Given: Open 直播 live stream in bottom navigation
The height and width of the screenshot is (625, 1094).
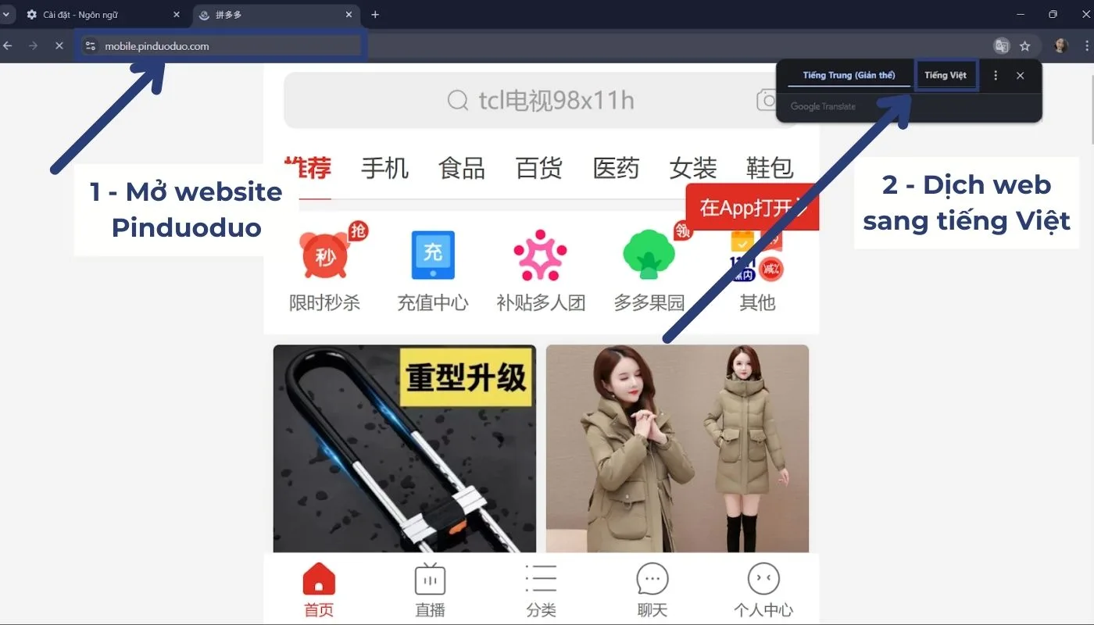Looking at the screenshot, I should tap(430, 591).
